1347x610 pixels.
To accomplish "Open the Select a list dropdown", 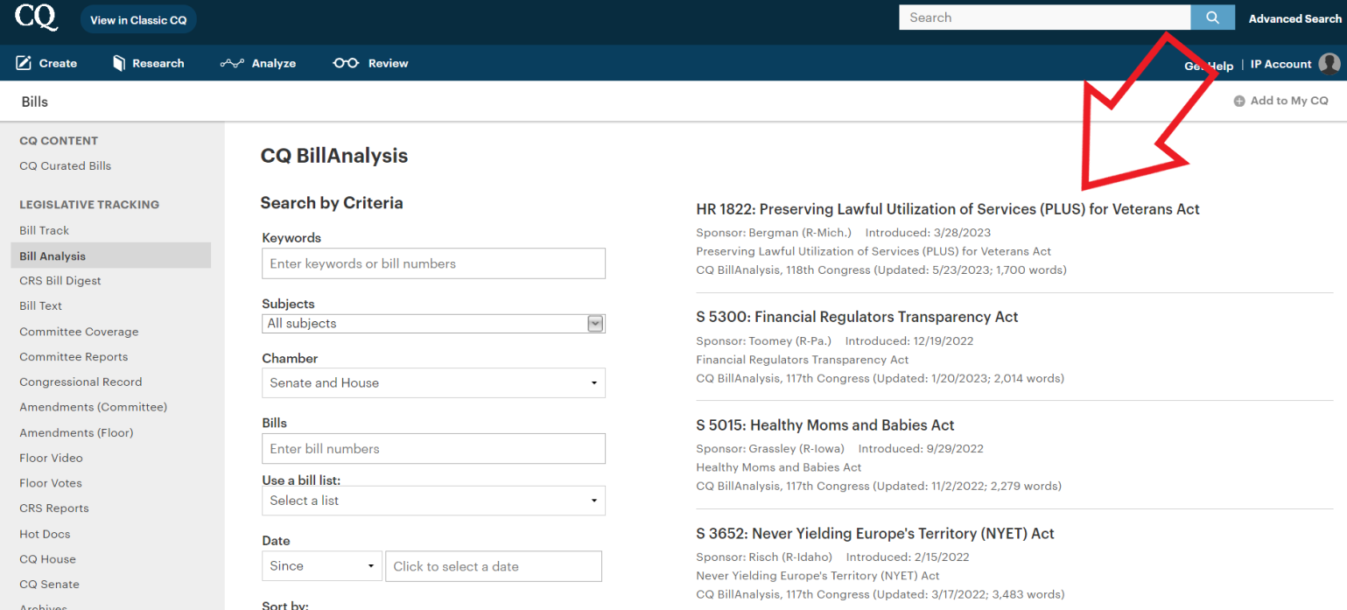I will [x=433, y=501].
